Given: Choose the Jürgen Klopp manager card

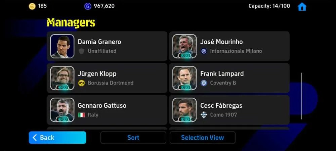Looking at the screenshot, I should (107, 78).
